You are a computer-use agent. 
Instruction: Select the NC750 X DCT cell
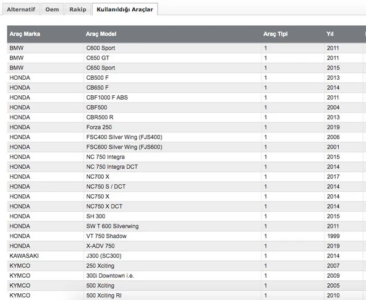(x=172, y=207)
